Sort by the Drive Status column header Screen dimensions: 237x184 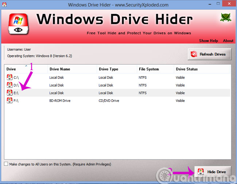click(202, 69)
